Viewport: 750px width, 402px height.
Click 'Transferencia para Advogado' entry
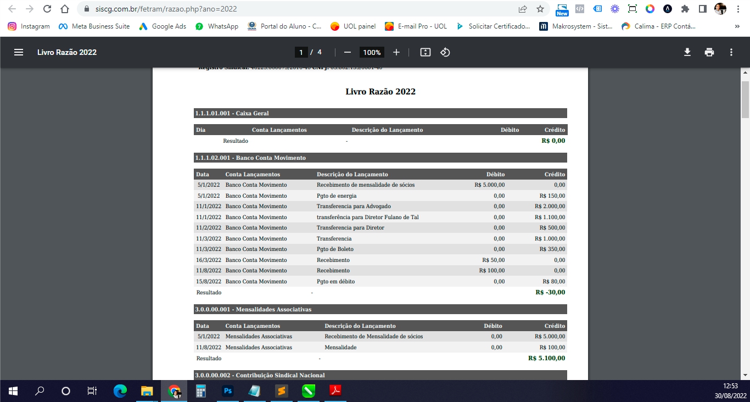[x=354, y=206]
